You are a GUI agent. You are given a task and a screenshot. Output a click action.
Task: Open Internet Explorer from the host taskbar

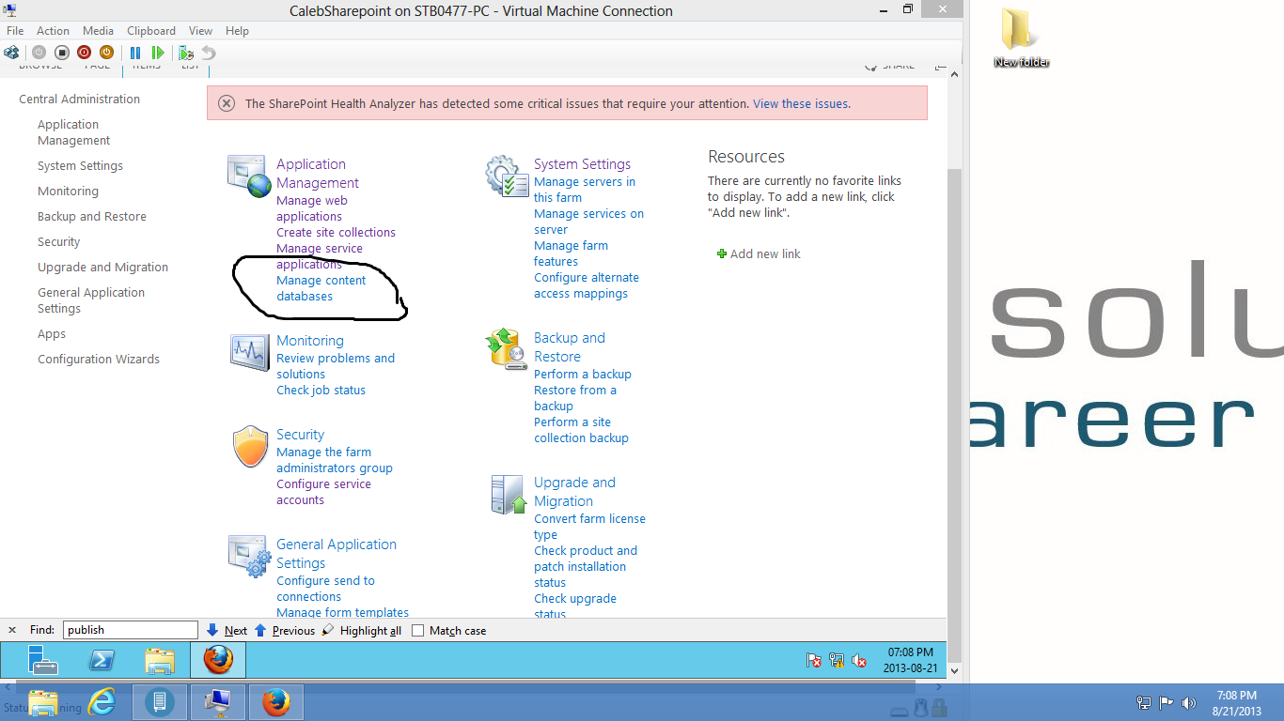point(102,702)
